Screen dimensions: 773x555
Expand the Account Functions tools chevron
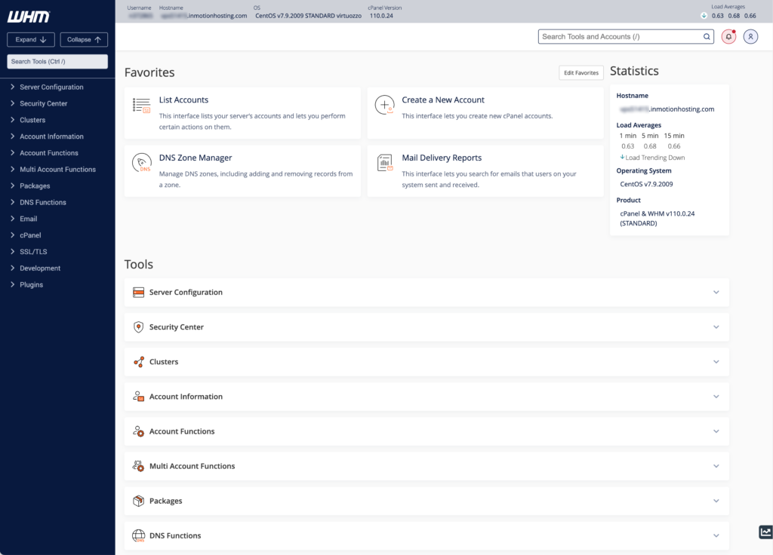716,431
